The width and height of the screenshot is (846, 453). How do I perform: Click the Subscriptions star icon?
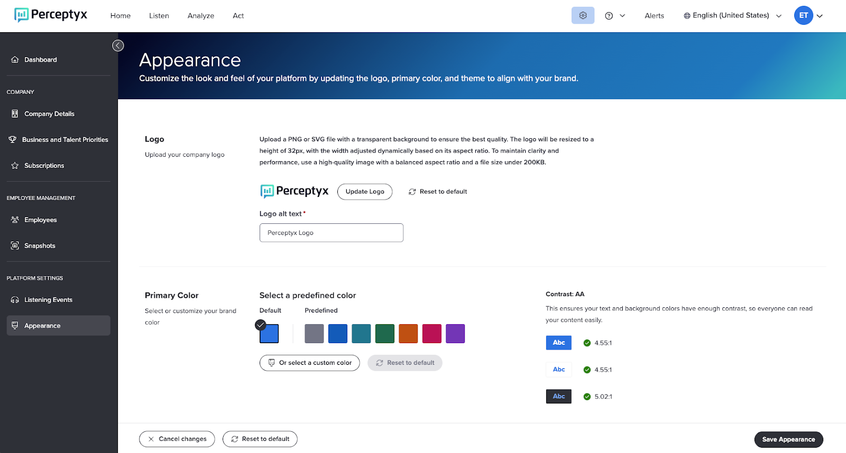[x=15, y=165]
